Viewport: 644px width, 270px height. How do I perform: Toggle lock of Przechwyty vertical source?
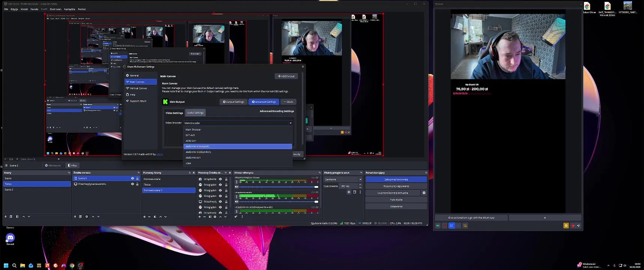[226, 201]
